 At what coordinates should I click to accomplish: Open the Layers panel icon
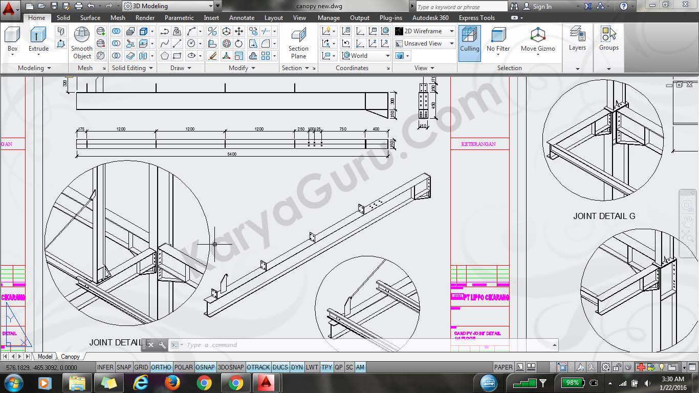(577, 38)
